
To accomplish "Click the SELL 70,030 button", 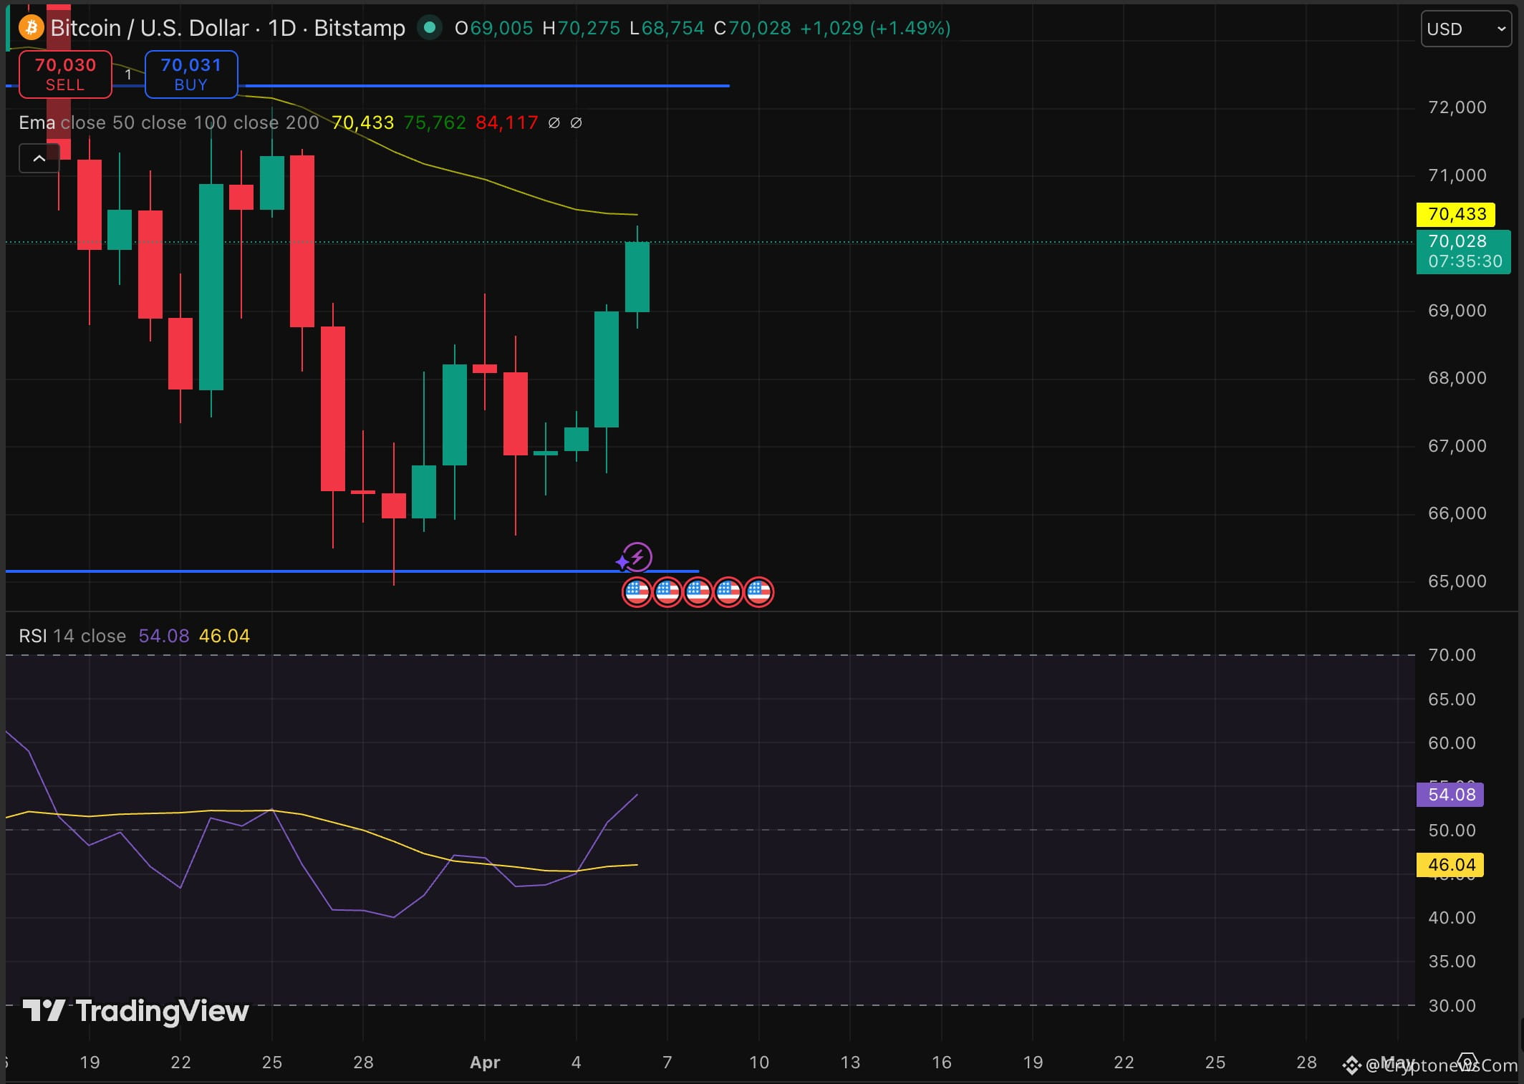I will pos(65,74).
